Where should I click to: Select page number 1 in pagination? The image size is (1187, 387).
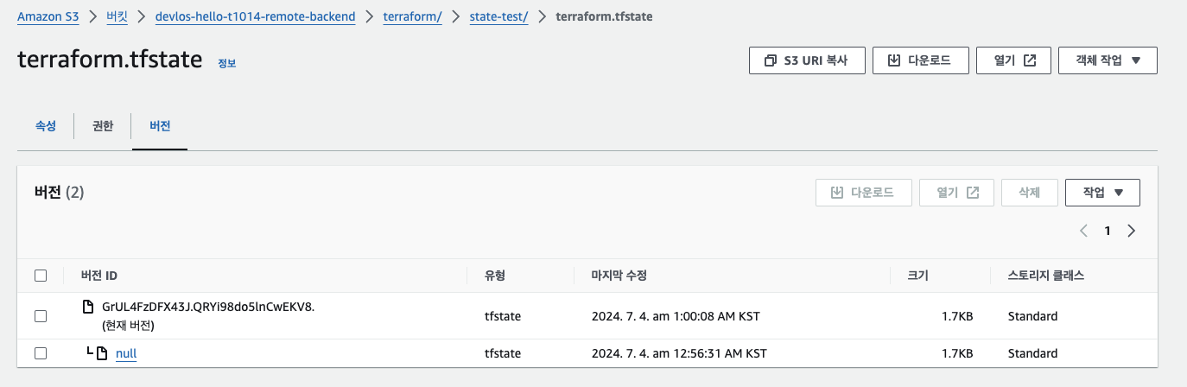point(1108,231)
